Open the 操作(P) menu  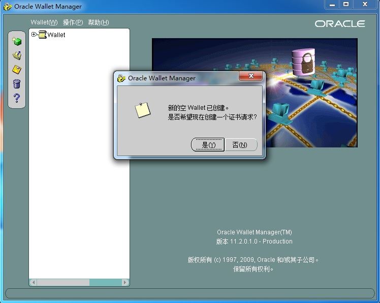[x=73, y=22]
